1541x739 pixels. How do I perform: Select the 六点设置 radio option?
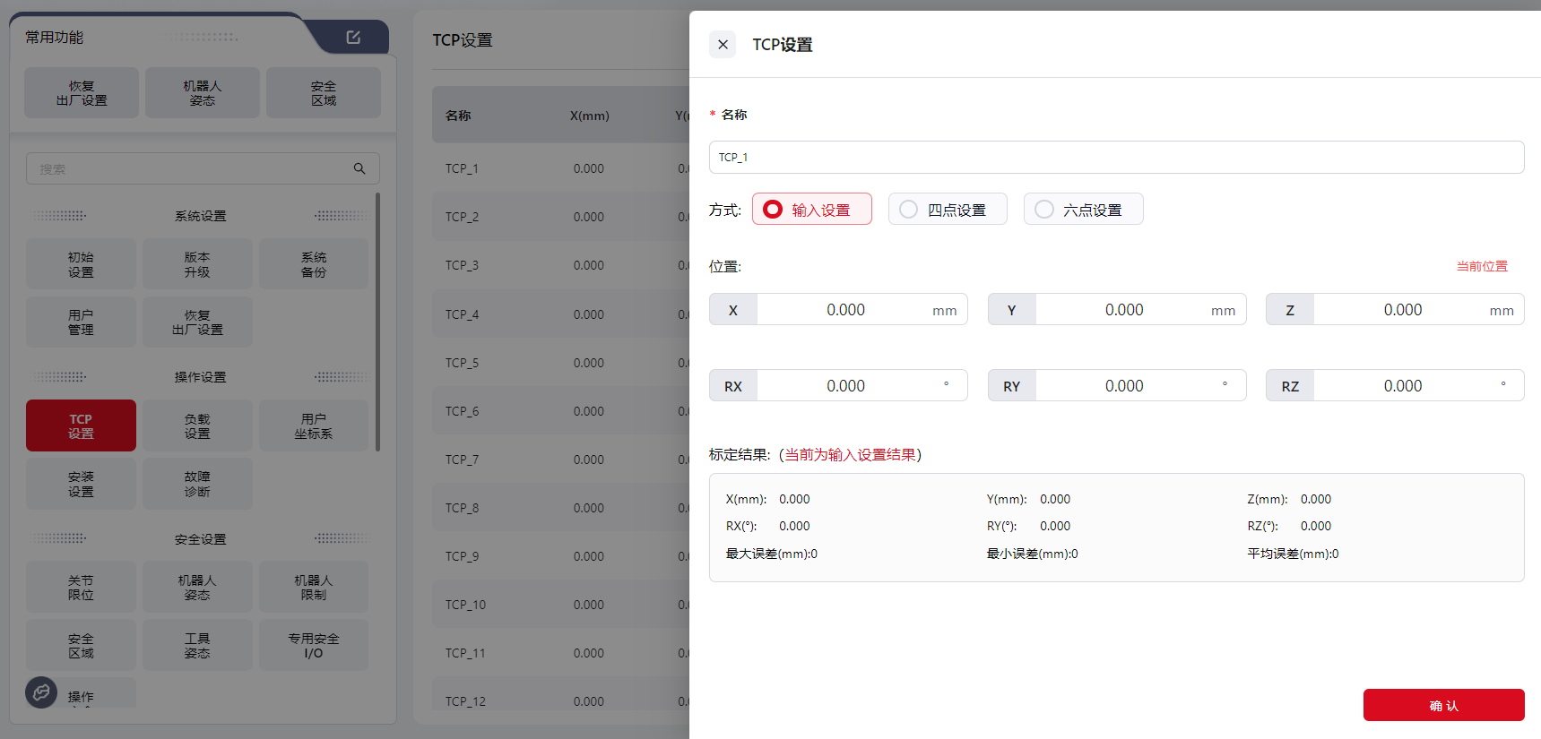[1082, 210]
